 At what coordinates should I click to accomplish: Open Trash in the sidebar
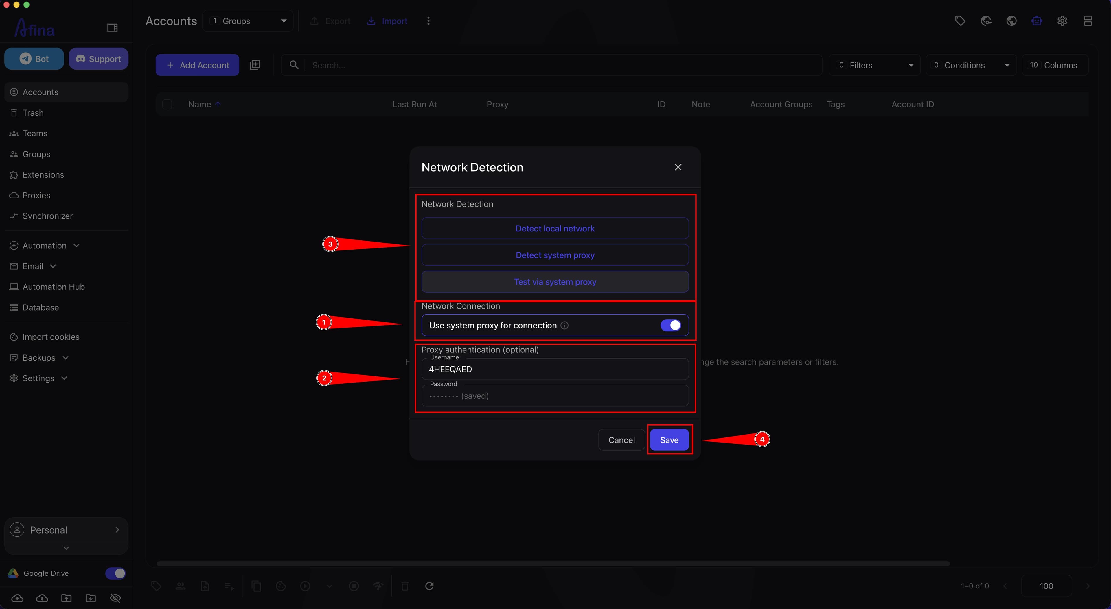point(67,113)
